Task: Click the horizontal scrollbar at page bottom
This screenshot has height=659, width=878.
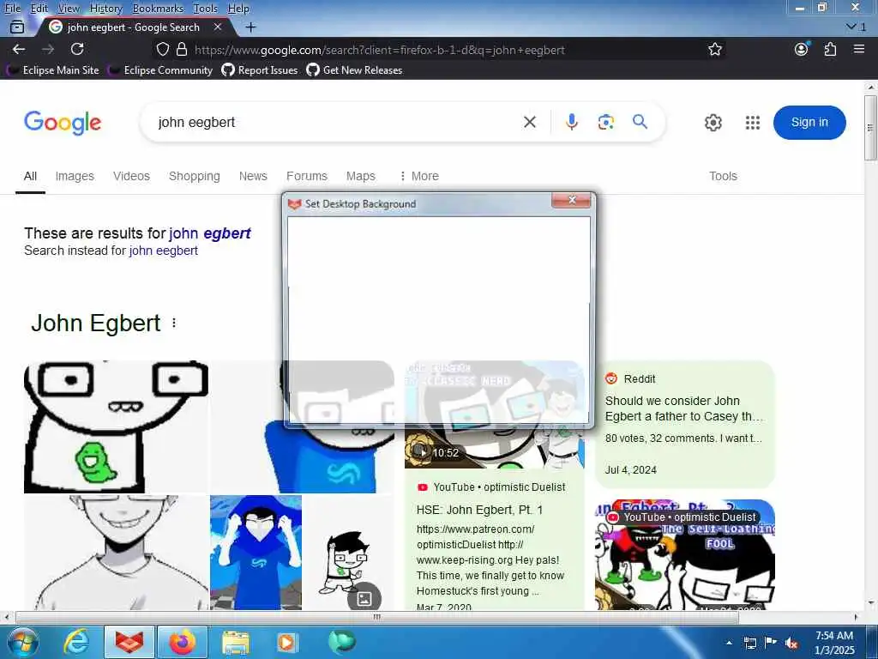Action: pos(376,617)
